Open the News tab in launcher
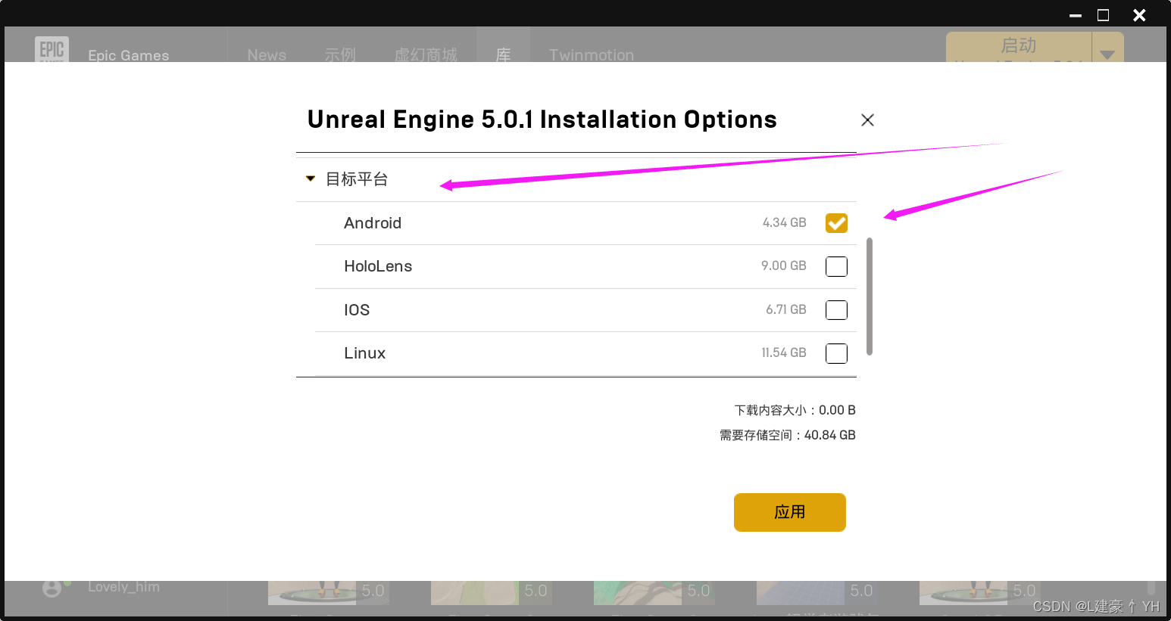 point(267,54)
